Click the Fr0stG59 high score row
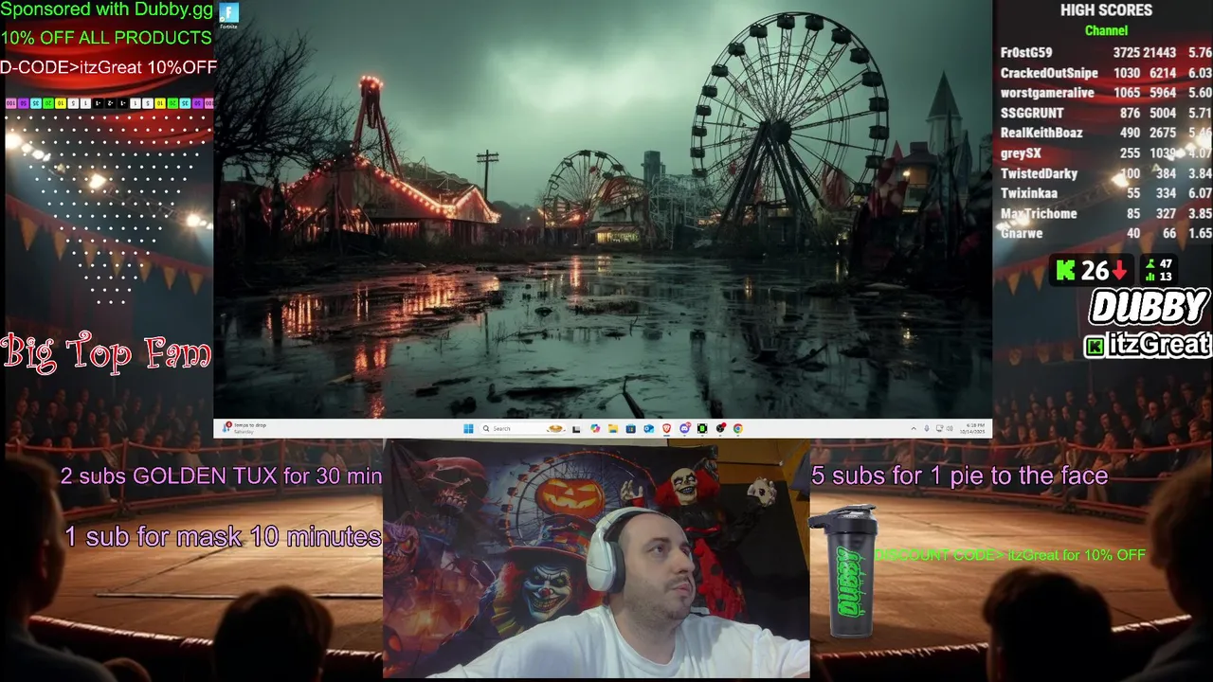Screen dimensions: 1213x682 point(1106,53)
